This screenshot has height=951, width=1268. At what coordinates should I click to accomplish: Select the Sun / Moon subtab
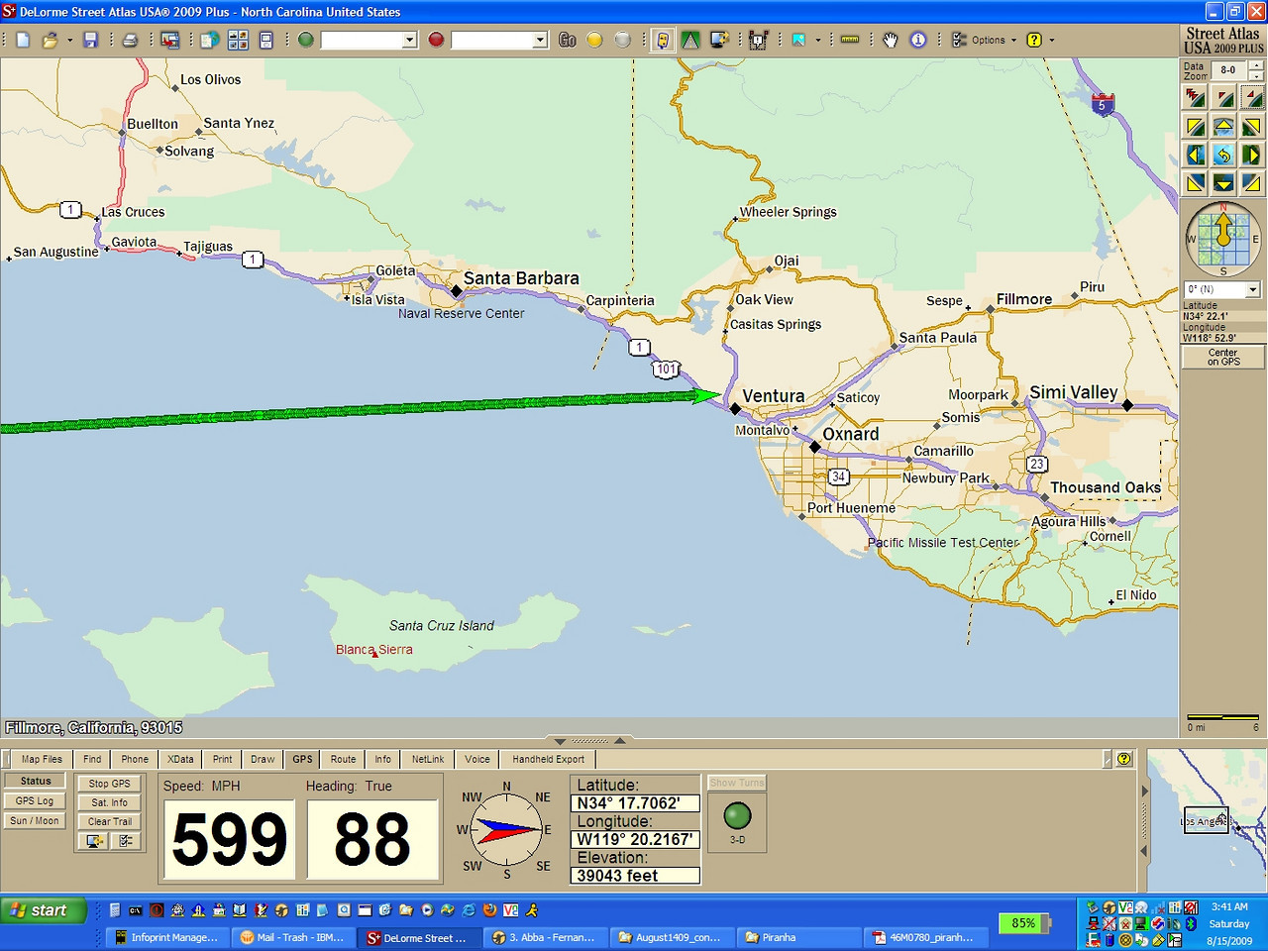[35, 820]
